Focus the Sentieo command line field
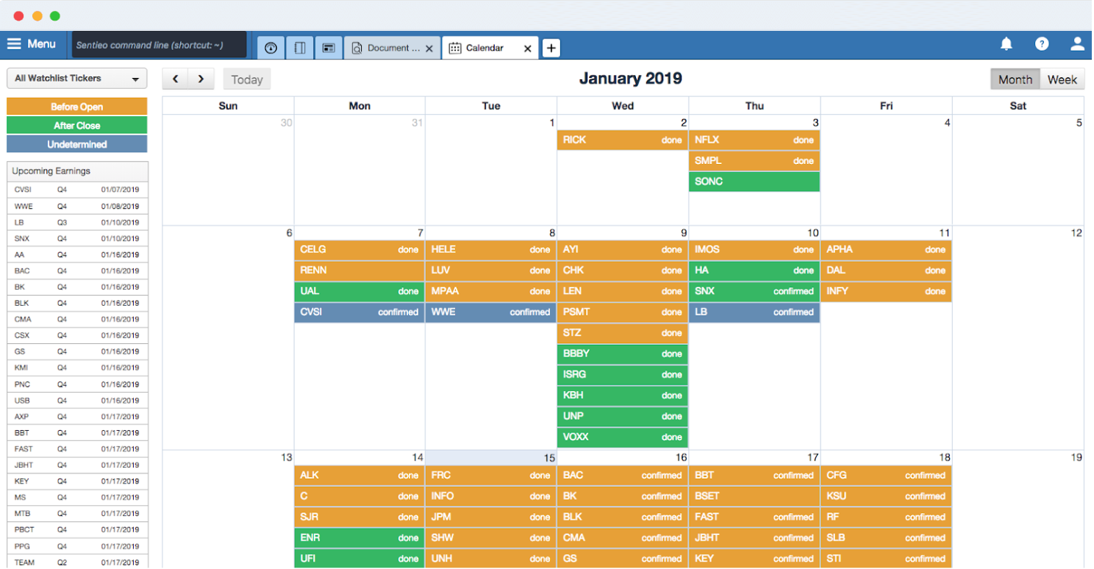 [159, 45]
